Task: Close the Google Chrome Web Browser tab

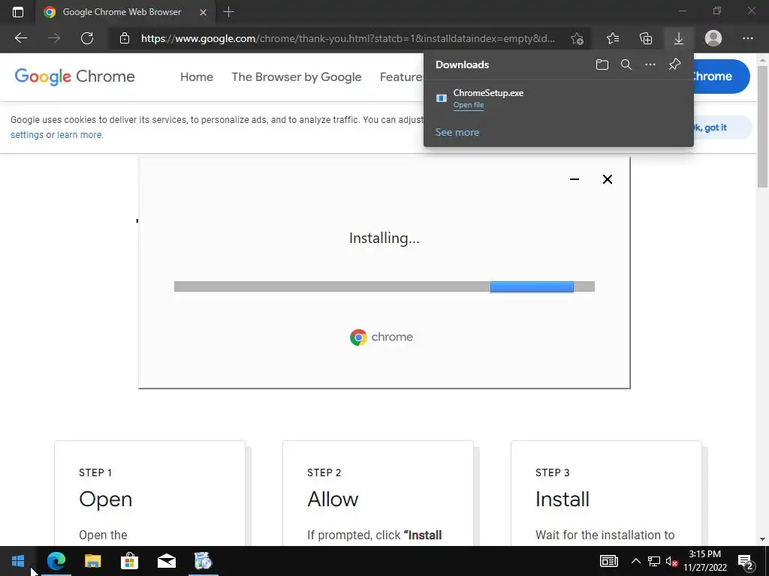Action: [203, 12]
